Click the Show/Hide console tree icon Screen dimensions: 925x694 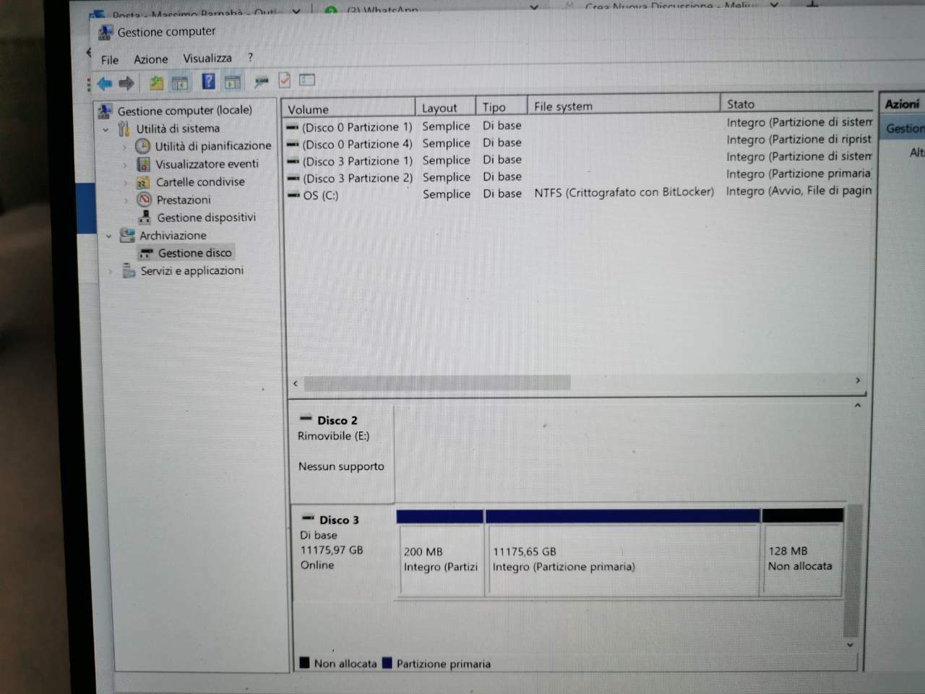tap(180, 83)
